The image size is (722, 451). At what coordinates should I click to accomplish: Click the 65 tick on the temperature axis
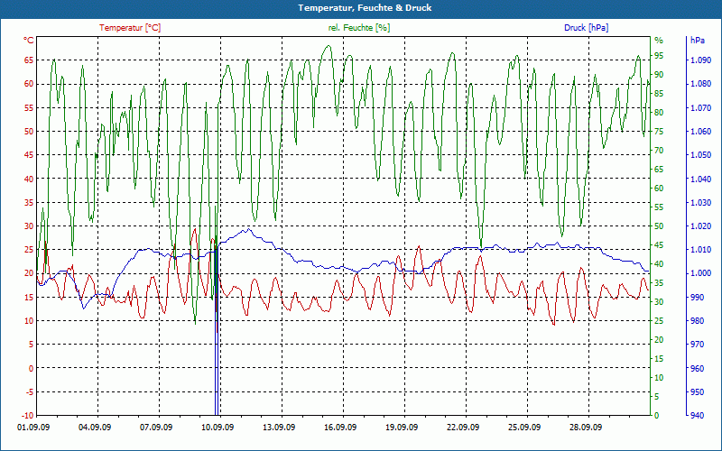coord(29,60)
